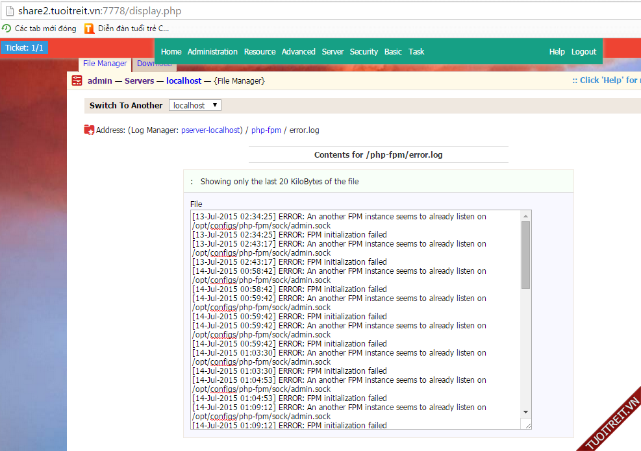Expand the Switch To Another server dropdown
641x451 pixels.
tap(195, 105)
